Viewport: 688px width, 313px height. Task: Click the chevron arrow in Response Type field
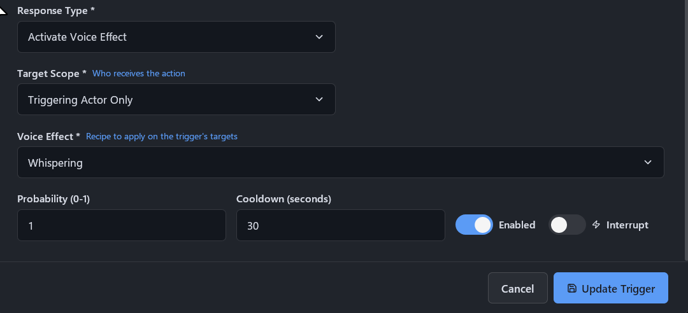(319, 37)
